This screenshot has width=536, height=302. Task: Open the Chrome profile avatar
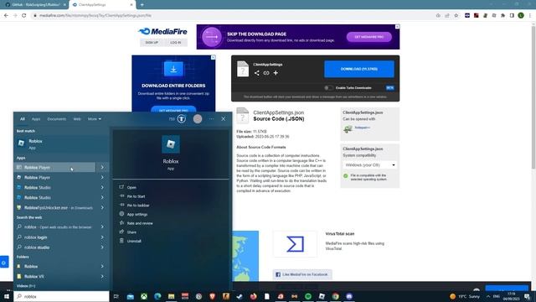(x=521, y=15)
